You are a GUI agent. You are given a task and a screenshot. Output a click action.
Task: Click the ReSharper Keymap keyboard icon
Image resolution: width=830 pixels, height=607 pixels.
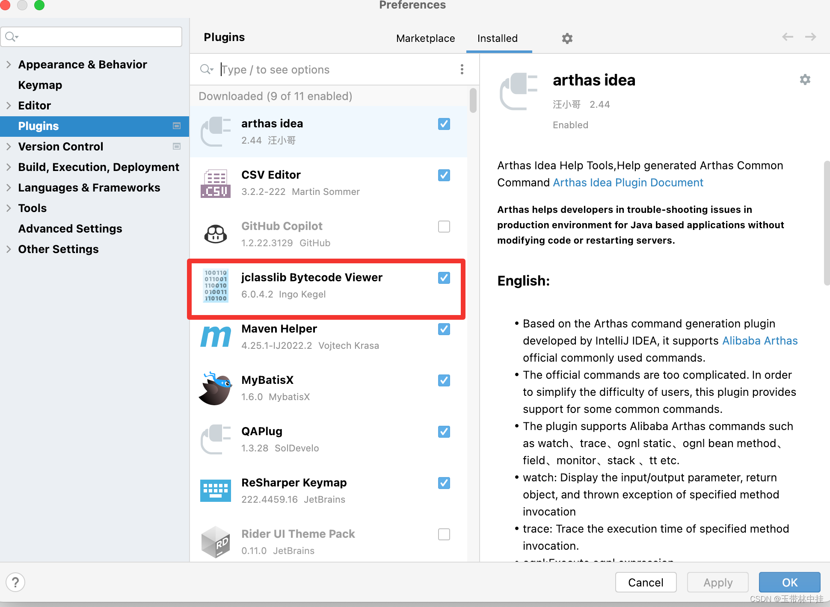[x=216, y=491]
